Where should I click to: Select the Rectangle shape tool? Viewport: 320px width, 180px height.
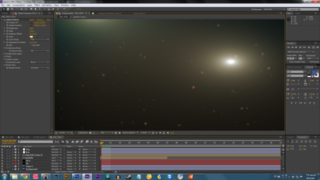click(x=31, y=9)
